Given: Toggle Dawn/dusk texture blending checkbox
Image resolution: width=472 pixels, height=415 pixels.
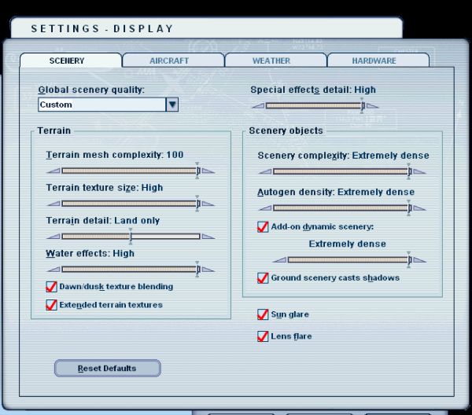Looking at the screenshot, I should (x=51, y=287).
